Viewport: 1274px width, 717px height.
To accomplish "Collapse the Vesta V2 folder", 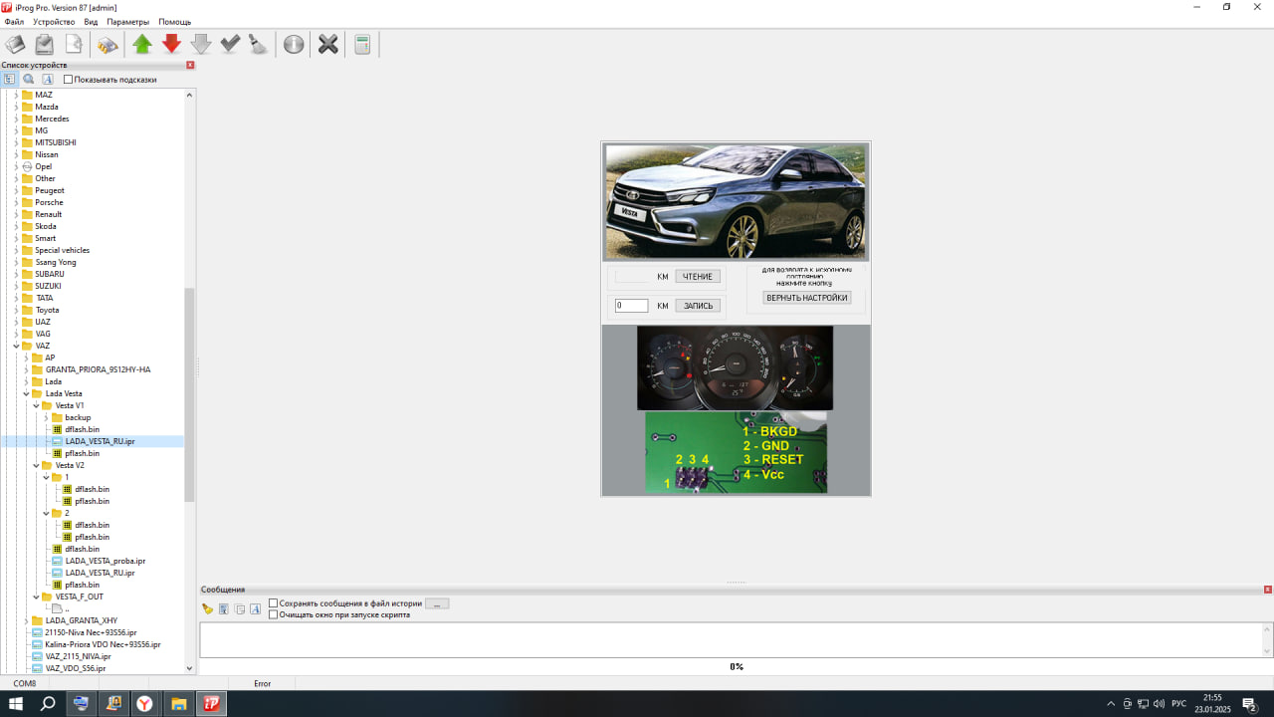I will (x=36, y=465).
